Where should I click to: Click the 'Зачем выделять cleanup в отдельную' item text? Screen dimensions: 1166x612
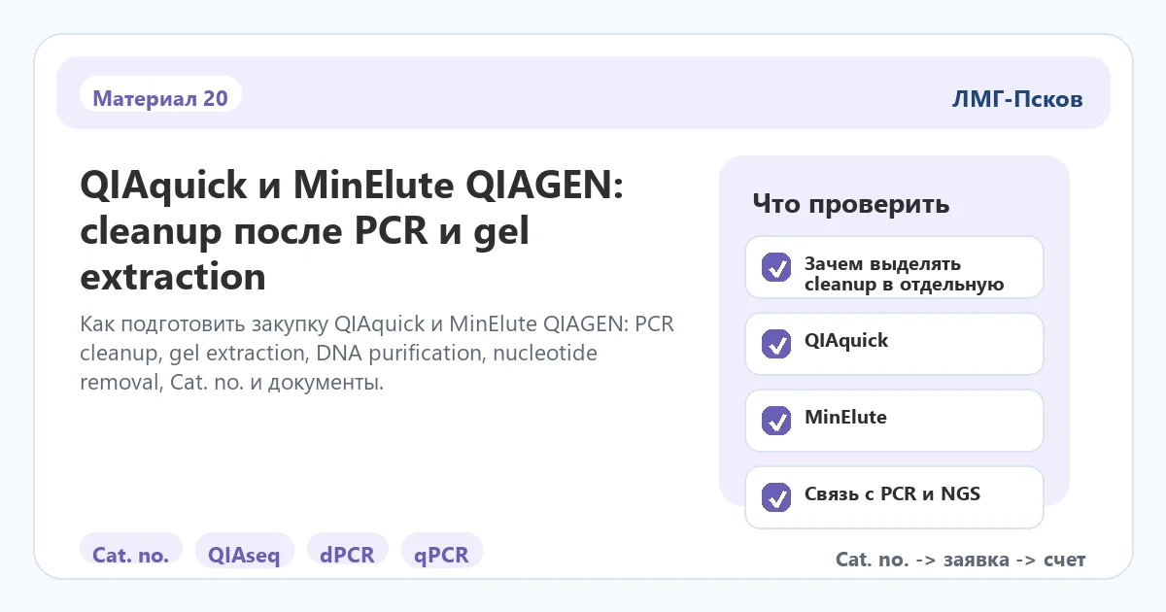904,274
